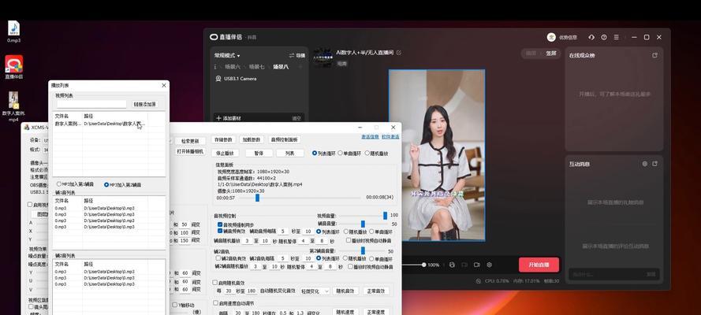Click 加载参数 button
Viewport: 701px width, 315px height.
252,139
